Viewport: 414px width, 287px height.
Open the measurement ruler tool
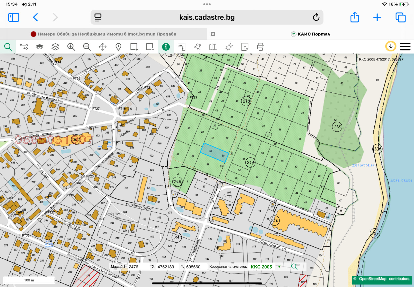[x=182, y=47]
